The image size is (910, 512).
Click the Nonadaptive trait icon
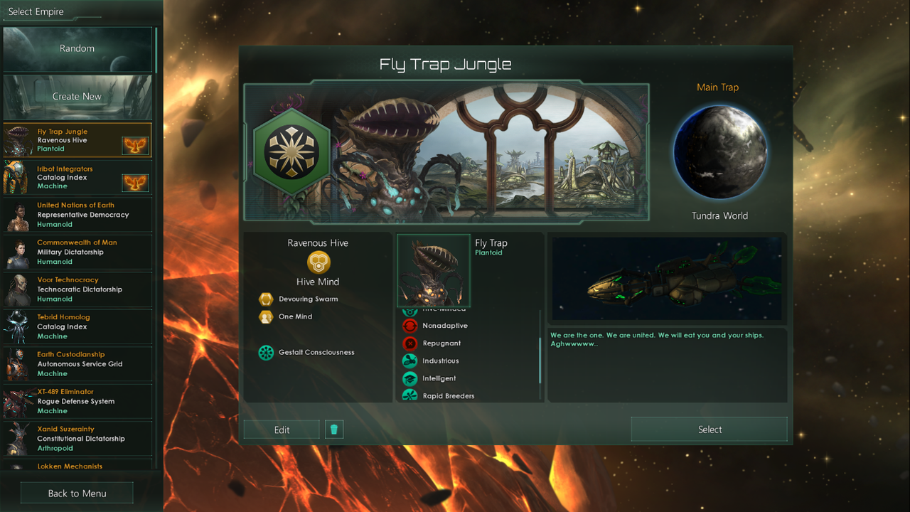(x=410, y=326)
